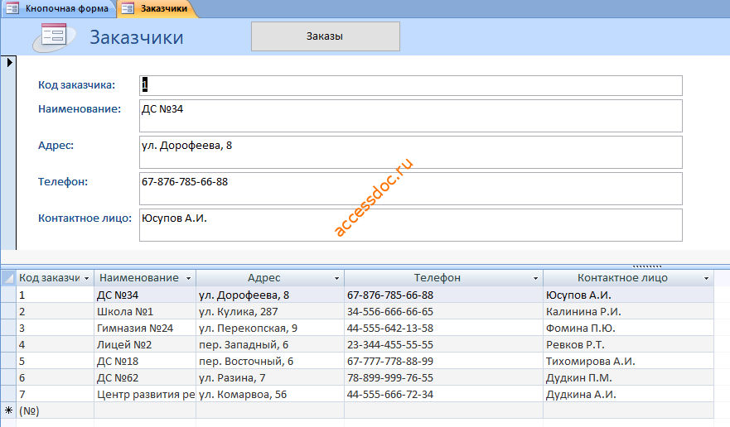The height and width of the screenshot is (427, 730).
Task: Click phone 44-555-642-13-58
Action: [x=443, y=329]
